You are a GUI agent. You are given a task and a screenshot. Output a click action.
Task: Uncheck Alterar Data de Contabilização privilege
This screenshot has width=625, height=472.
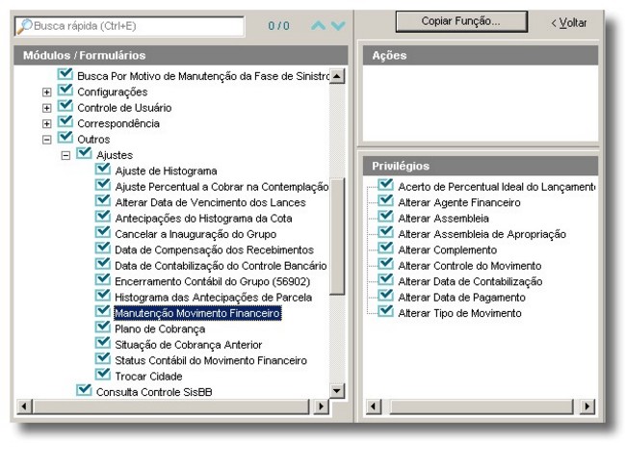[x=385, y=280]
